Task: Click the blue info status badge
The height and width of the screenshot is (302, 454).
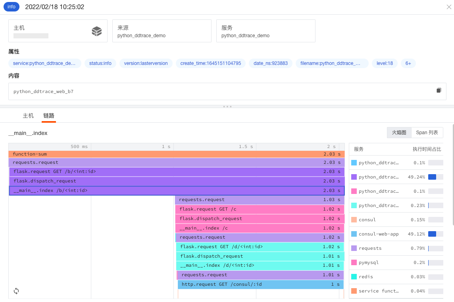Action: (x=12, y=7)
